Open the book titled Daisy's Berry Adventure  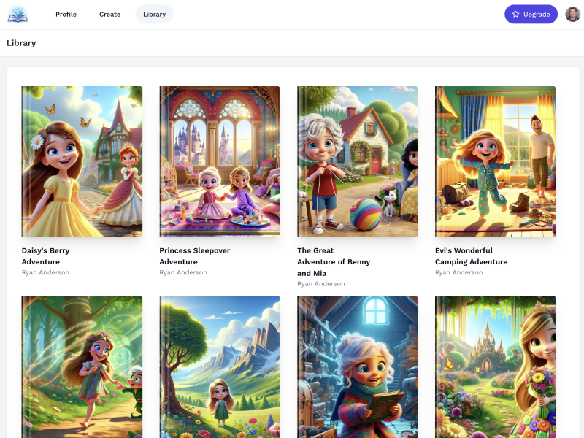tap(47, 255)
